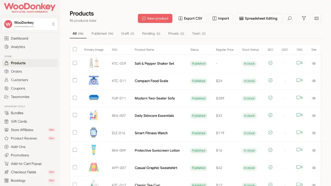Select checkbox for Modern Two-Seater Sofa
Screen dimensions: 331x186
(75, 98)
